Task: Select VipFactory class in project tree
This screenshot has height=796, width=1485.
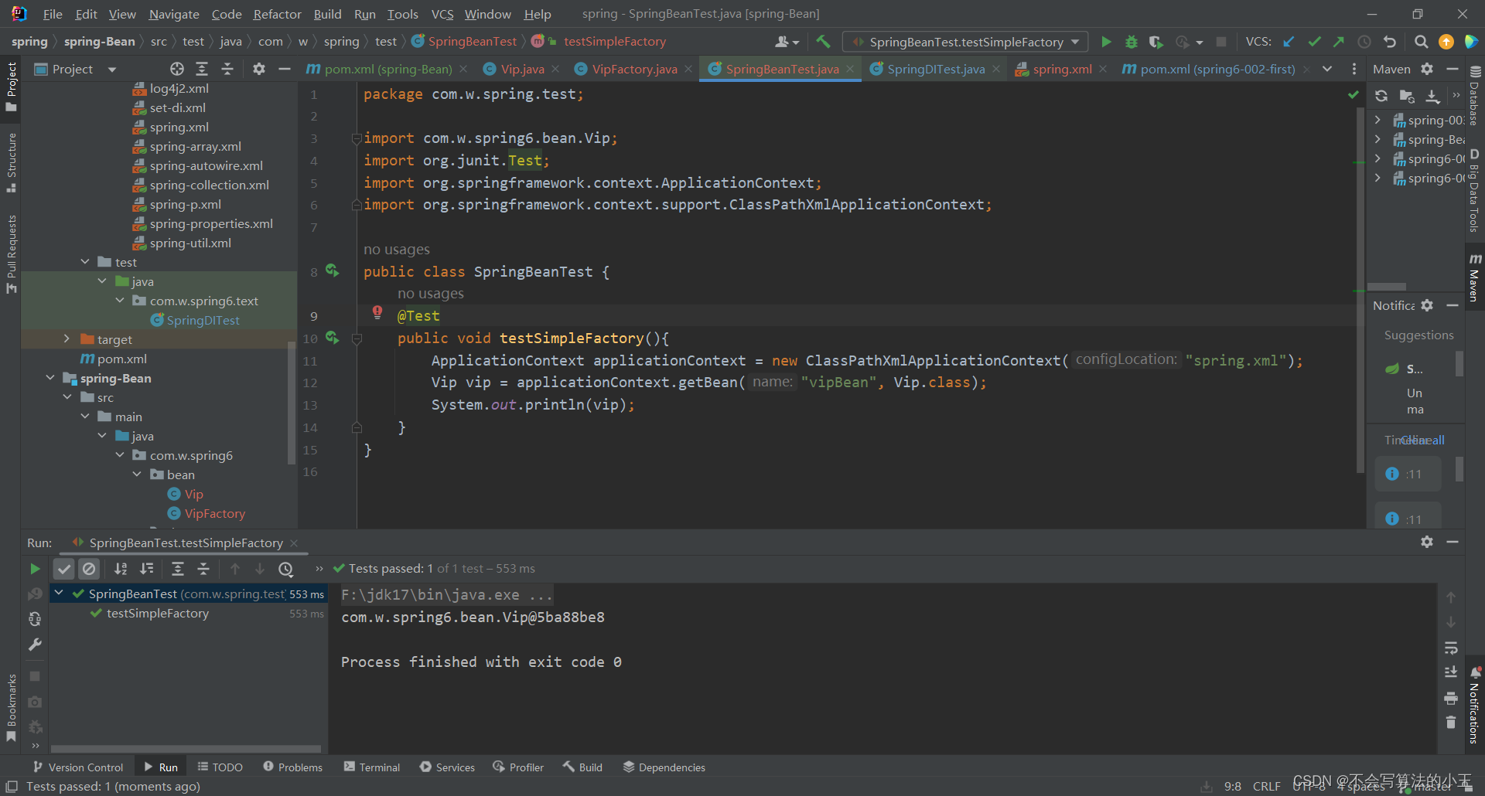Action: click(x=207, y=513)
